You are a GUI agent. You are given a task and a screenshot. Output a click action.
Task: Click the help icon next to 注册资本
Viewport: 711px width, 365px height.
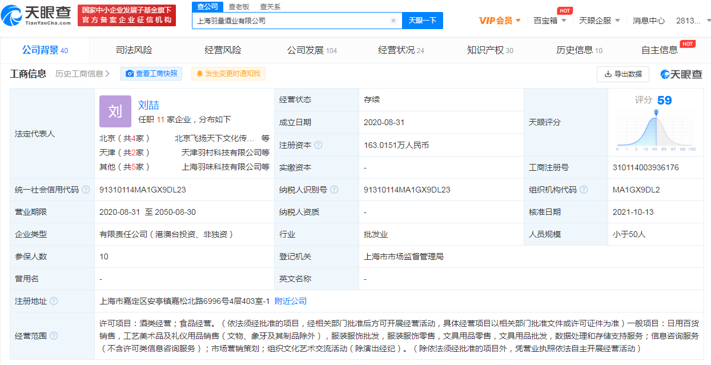tap(318, 145)
